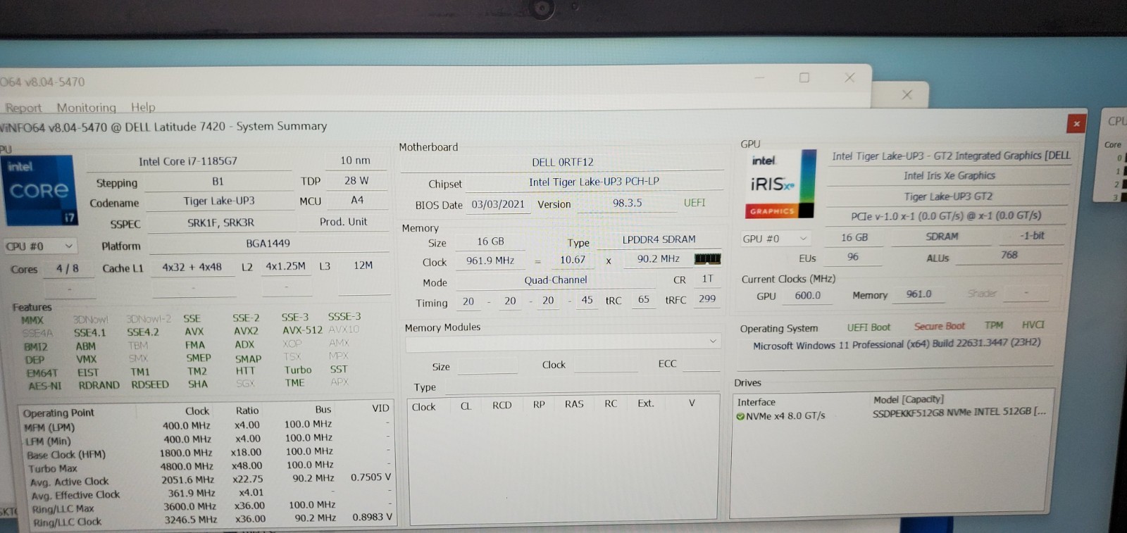Click the memory module chip icon
Image resolution: width=1127 pixels, height=533 pixels.
point(707,259)
